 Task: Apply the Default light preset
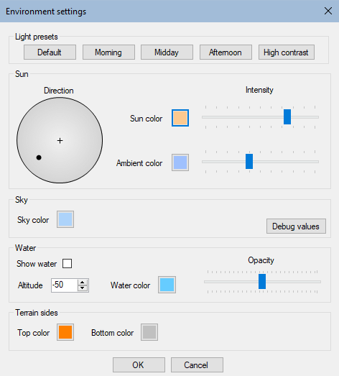[x=50, y=52]
